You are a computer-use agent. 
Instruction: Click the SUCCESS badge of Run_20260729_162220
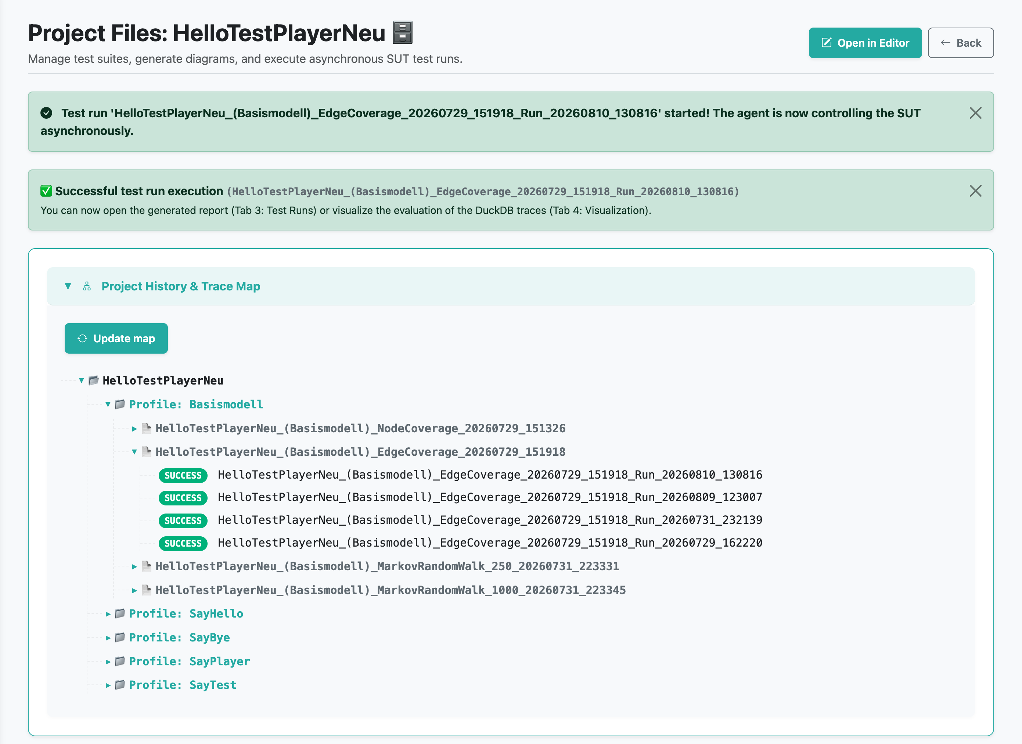pyautogui.click(x=183, y=543)
